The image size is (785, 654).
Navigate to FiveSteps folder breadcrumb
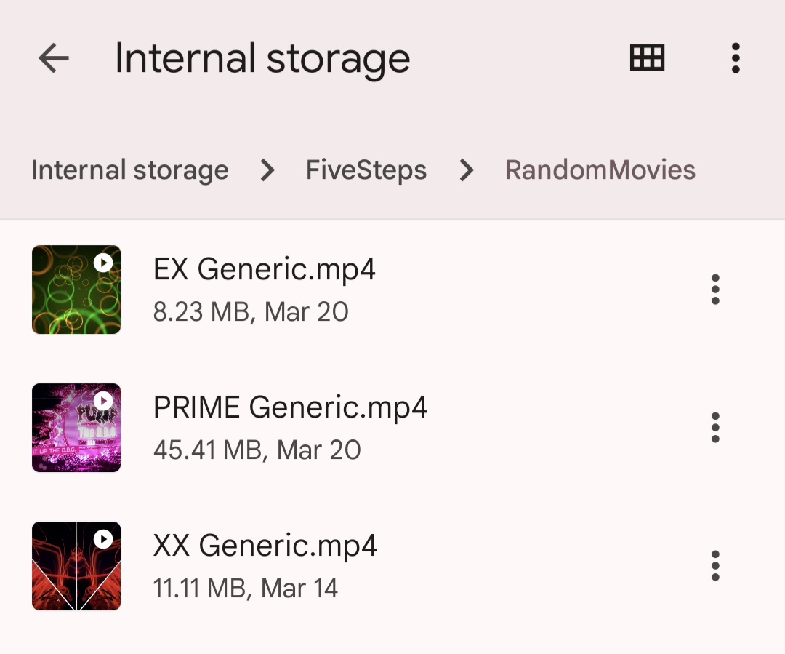(x=366, y=170)
